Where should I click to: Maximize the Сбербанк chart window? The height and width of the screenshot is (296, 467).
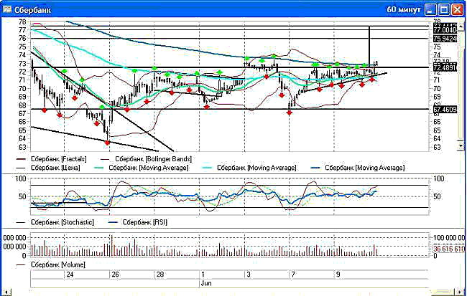(444, 10)
